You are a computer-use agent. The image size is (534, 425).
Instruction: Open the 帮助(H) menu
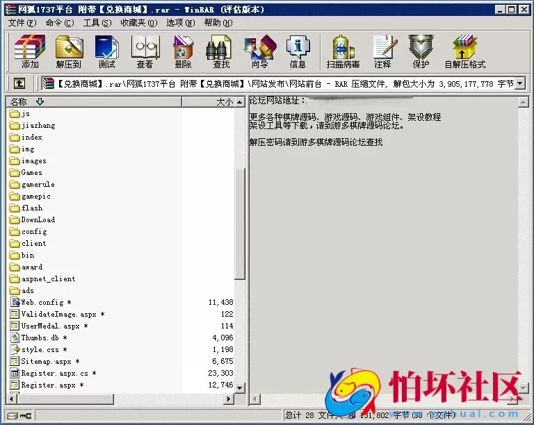[218, 23]
